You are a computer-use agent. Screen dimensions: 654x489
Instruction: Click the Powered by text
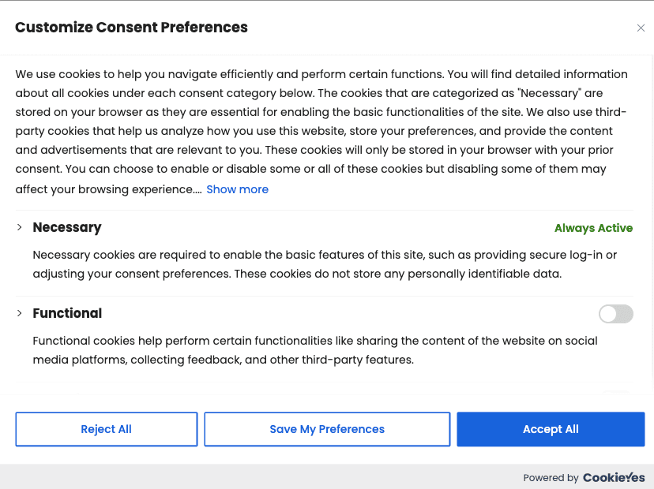(551, 478)
